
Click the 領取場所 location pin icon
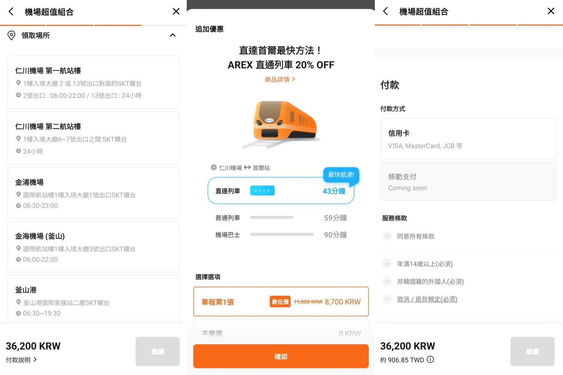(12, 35)
